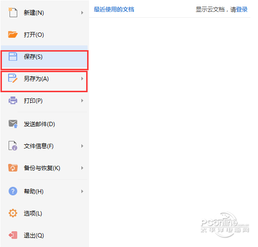
Task: Click the backup and restore folder icon
Action: pyautogui.click(x=13, y=168)
